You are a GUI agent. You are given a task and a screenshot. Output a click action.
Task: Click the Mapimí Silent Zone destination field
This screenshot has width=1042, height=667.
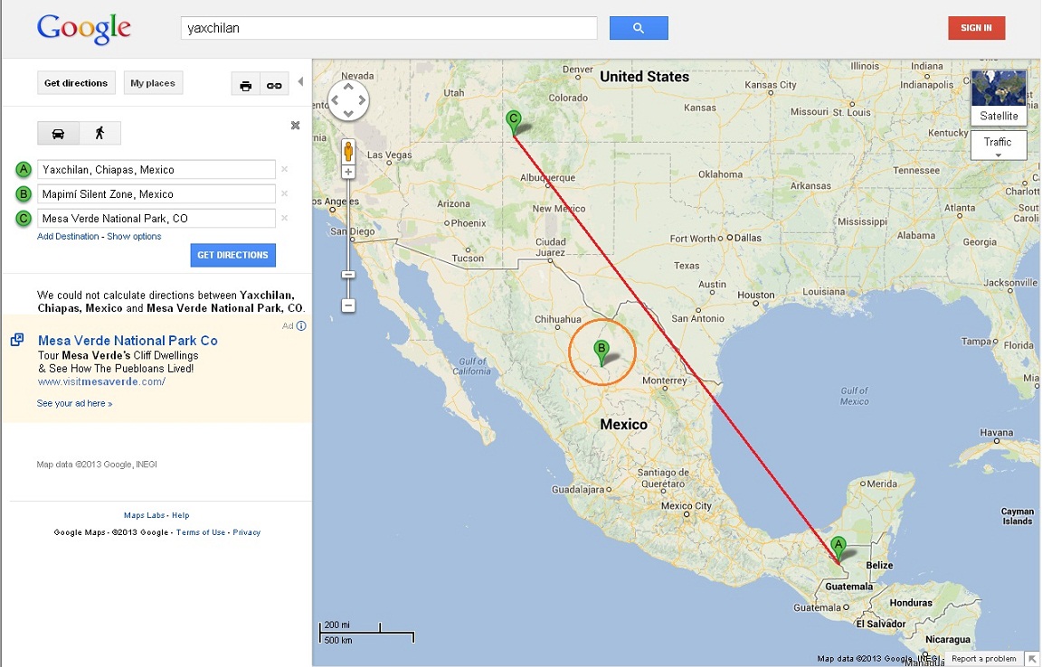point(156,194)
